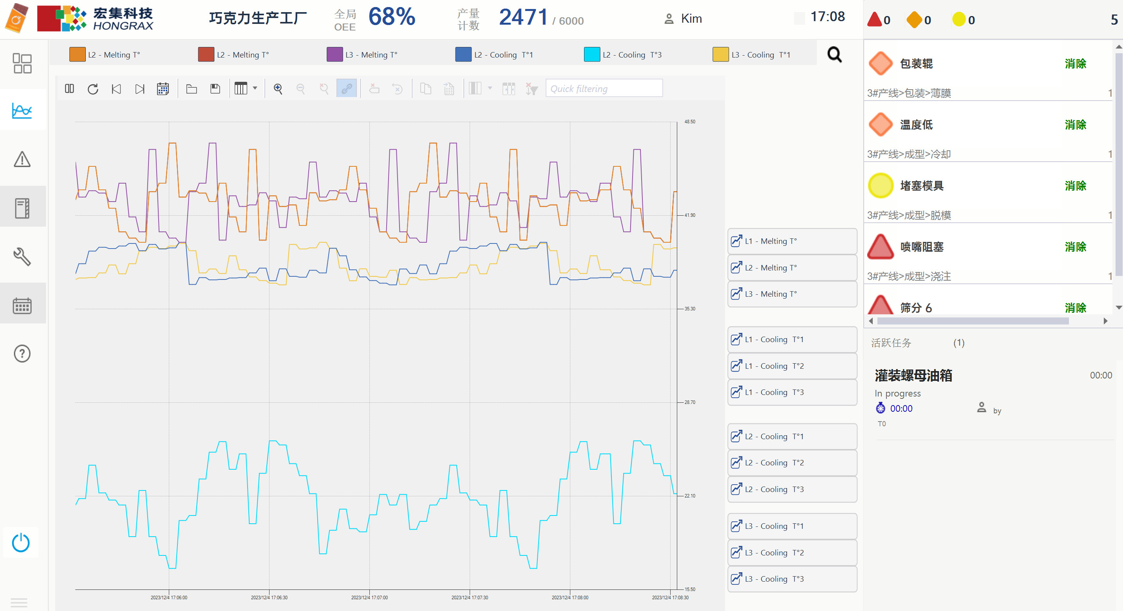1123x611 pixels.
Task: Click the task timer stopwatch icon
Action: 881,408
